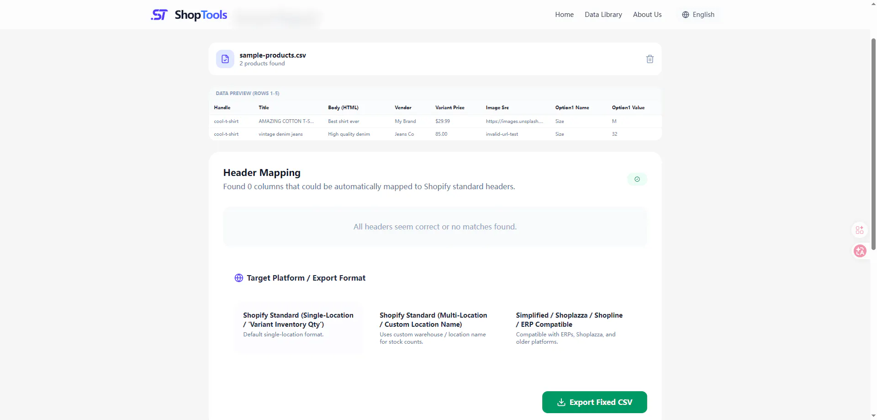Click the page vertical scrollbar
The height and width of the screenshot is (420, 877).
click(873, 144)
